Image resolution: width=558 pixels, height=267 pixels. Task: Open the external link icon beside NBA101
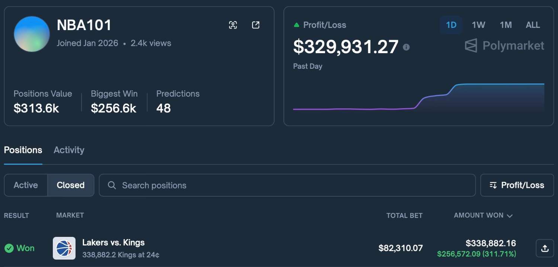pyautogui.click(x=256, y=25)
